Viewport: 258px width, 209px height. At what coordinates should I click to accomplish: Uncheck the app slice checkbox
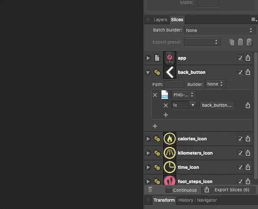point(240,58)
